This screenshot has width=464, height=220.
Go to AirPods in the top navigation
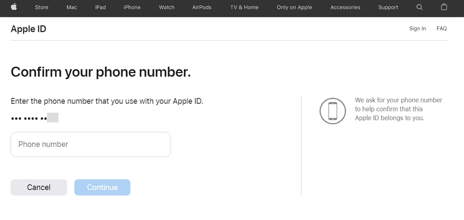[202, 8]
